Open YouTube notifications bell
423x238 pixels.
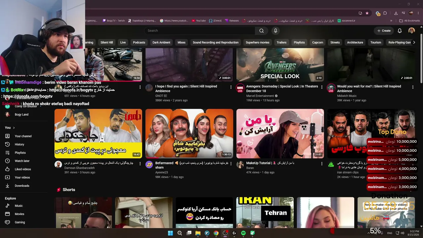point(400,31)
